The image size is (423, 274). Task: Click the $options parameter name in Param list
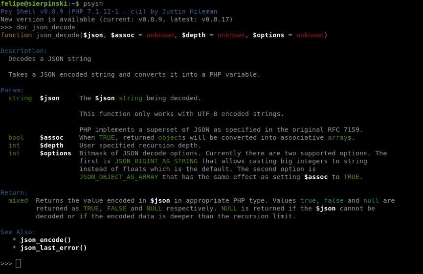coord(56,153)
